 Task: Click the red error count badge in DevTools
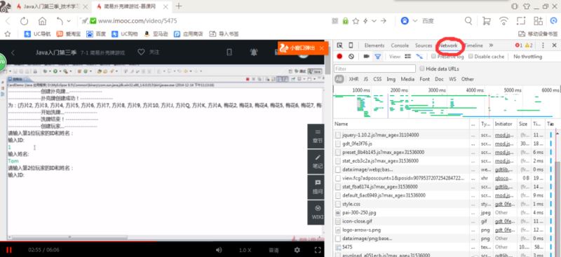click(x=518, y=46)
